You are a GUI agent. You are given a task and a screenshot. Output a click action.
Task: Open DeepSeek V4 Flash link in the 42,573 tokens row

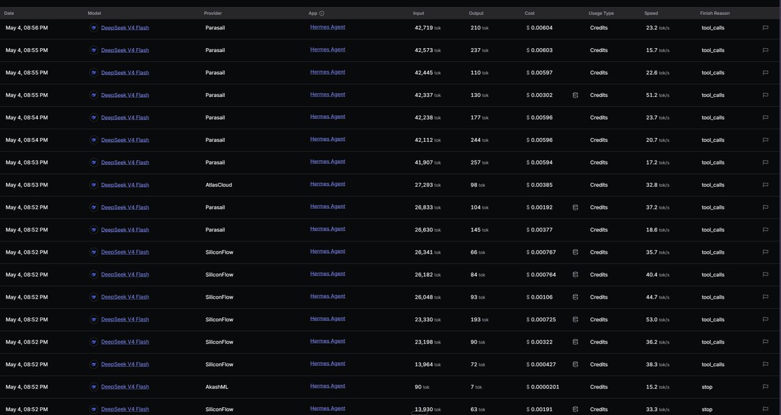coord(125,50)
